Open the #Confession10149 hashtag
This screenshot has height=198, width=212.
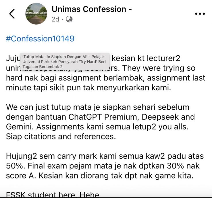tap(40, 39)
